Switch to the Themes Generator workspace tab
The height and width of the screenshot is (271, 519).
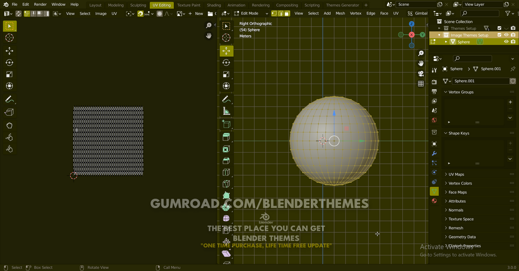tap(342, 5)
